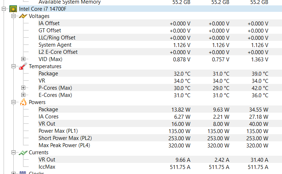This screenshot has width=282, height=174.
Task: Click the 9.66 A VR Out value
Action: click(x=183, y=160)
